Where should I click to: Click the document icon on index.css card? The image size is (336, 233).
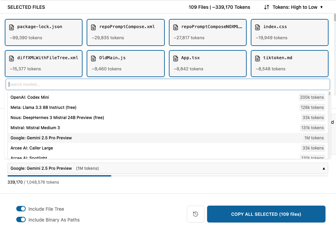coord(257,27)
